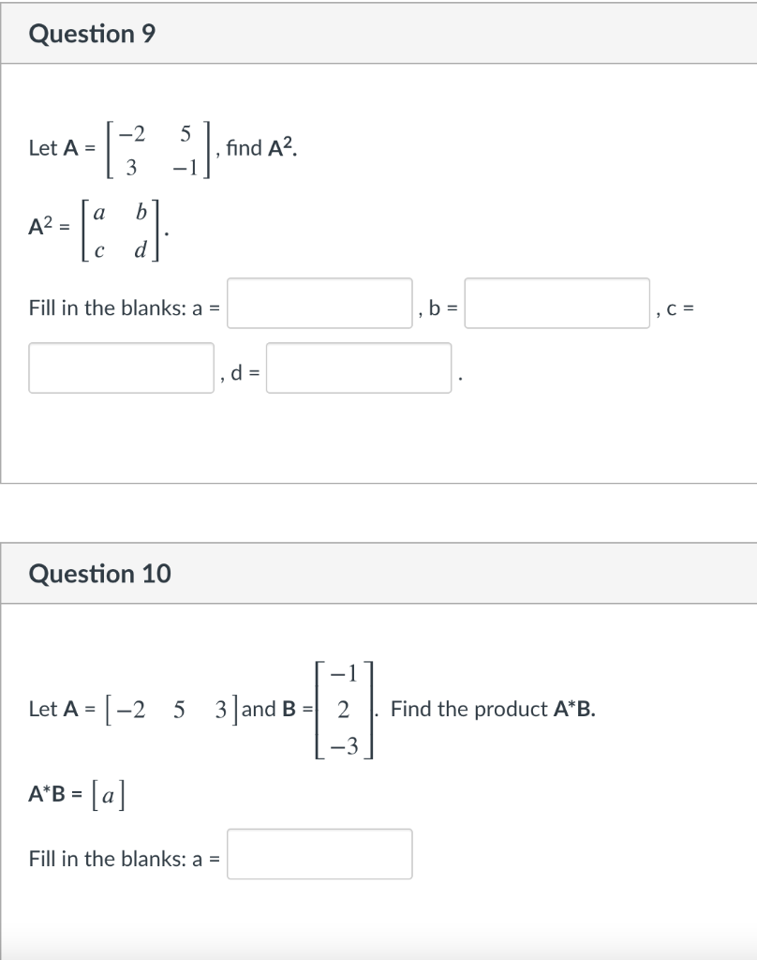This screenshot has width=757, height=960.
Task: Click the 'find A²' instruction text
Action: click(262, 147)
